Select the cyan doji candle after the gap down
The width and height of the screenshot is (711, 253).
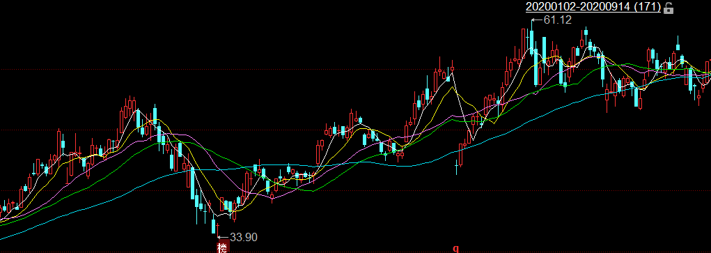point(457,167)
